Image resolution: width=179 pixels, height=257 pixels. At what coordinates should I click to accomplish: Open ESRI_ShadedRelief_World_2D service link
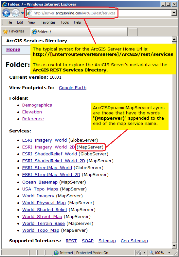click(x=54, y=161)
